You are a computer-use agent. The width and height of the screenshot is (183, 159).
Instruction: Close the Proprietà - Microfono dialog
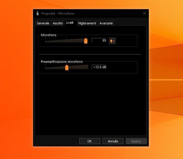[x=145, y=13]
